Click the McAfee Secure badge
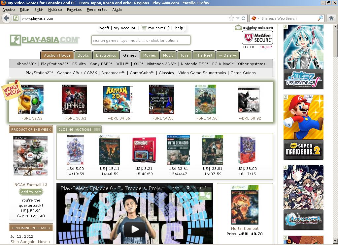The height and width of the screenshot is (245, 338). [x=257, y=38]
